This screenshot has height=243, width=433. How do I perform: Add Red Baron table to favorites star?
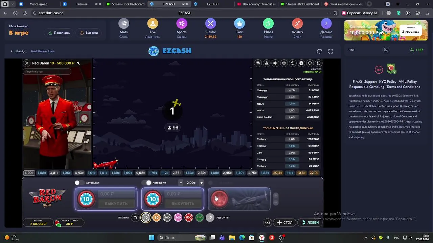pos(78,63)
